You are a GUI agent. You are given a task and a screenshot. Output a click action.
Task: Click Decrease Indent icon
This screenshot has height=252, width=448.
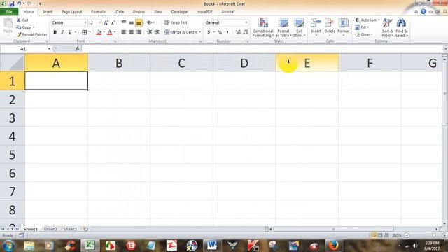(x=149, y=32)
